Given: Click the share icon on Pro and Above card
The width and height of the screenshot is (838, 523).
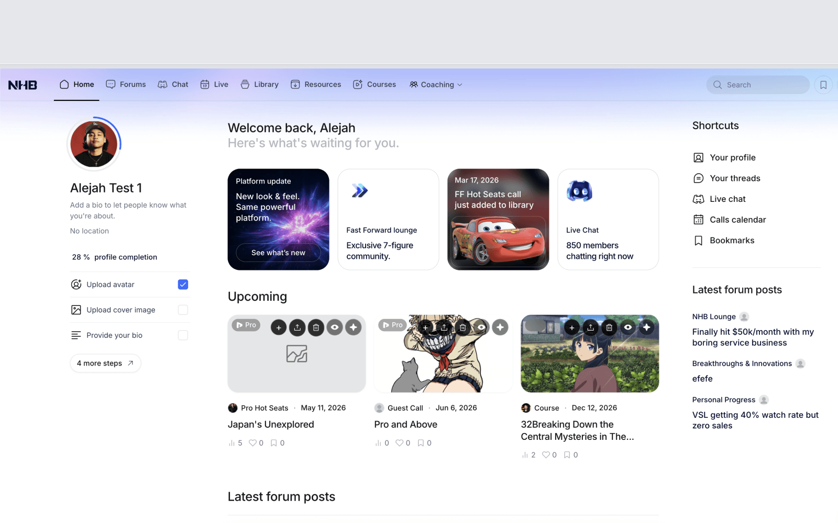Looking at the screenshot, I should (444, 327).
